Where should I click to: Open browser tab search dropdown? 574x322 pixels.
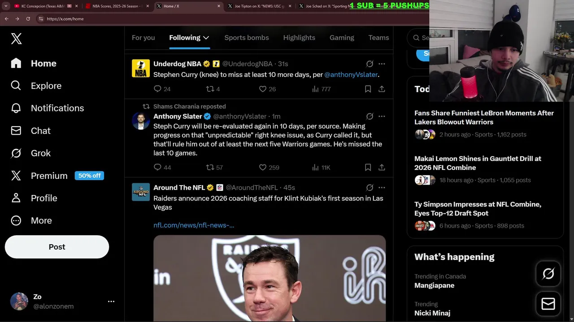tap(6, 6)
